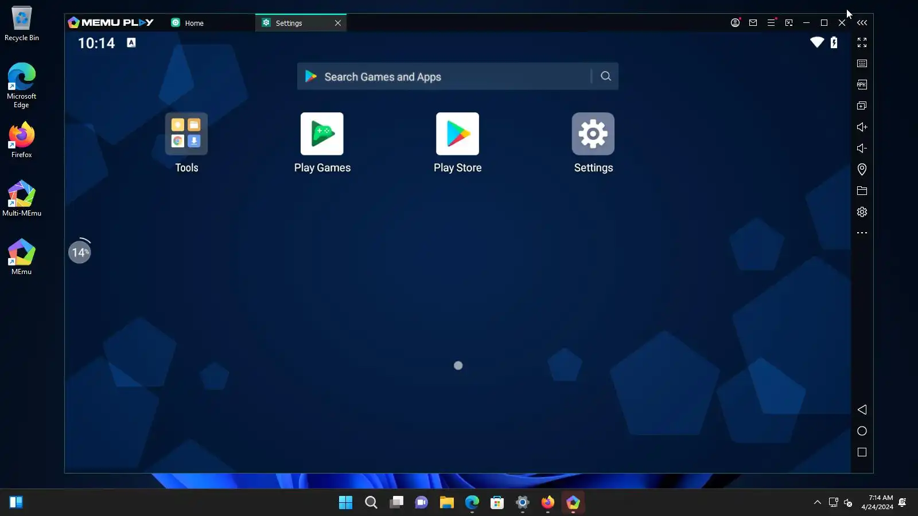Close the Settings tab

coord(338,23)
